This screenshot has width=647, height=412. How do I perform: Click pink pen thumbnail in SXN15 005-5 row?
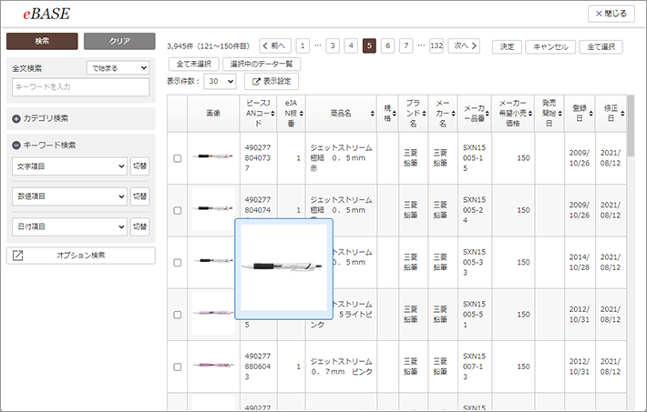213,313
